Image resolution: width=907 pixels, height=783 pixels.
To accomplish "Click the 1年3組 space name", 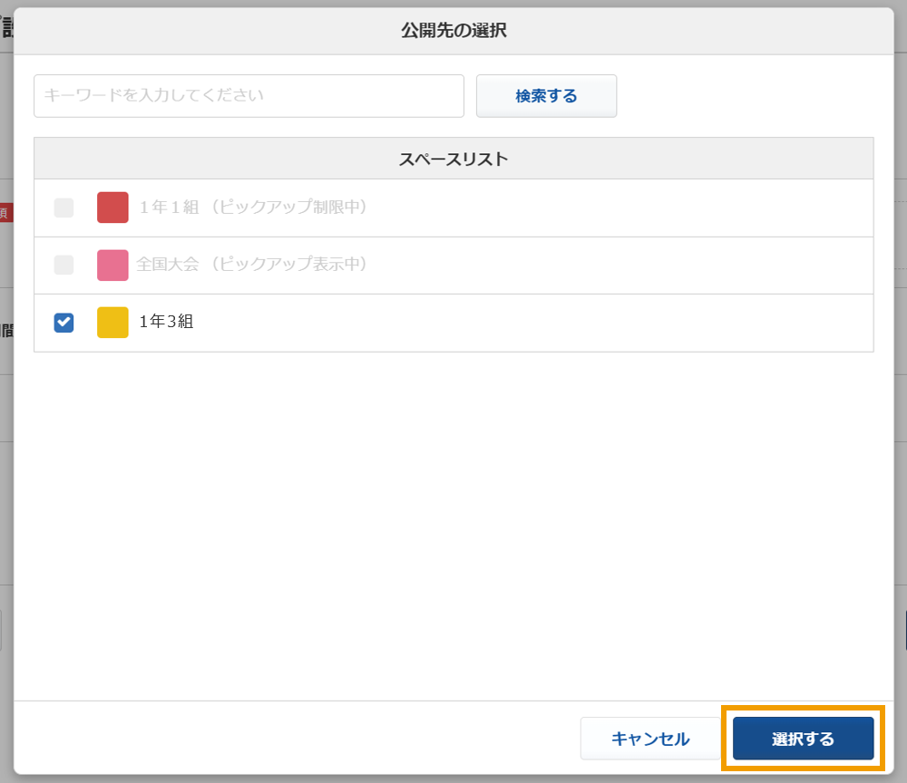I will (x=166, y=322).
